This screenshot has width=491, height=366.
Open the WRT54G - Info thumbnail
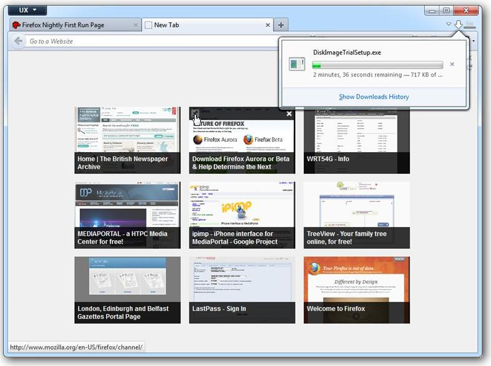pyautogui.click(x=357, y=140)
